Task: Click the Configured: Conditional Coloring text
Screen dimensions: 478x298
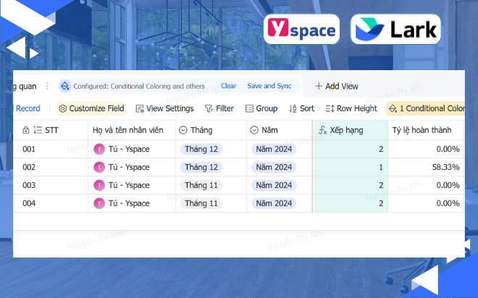Action: click(139, 86)
